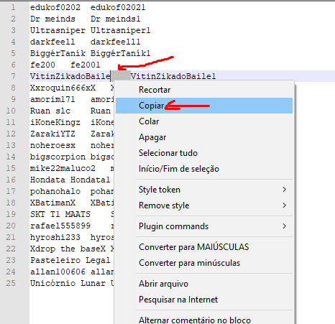Click text fe2001 on line 6
The width and height of the screenshot is (335, 324).
click(86, 65)
